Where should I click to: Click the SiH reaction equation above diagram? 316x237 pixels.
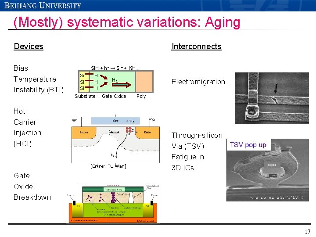(x=114, y=68)
